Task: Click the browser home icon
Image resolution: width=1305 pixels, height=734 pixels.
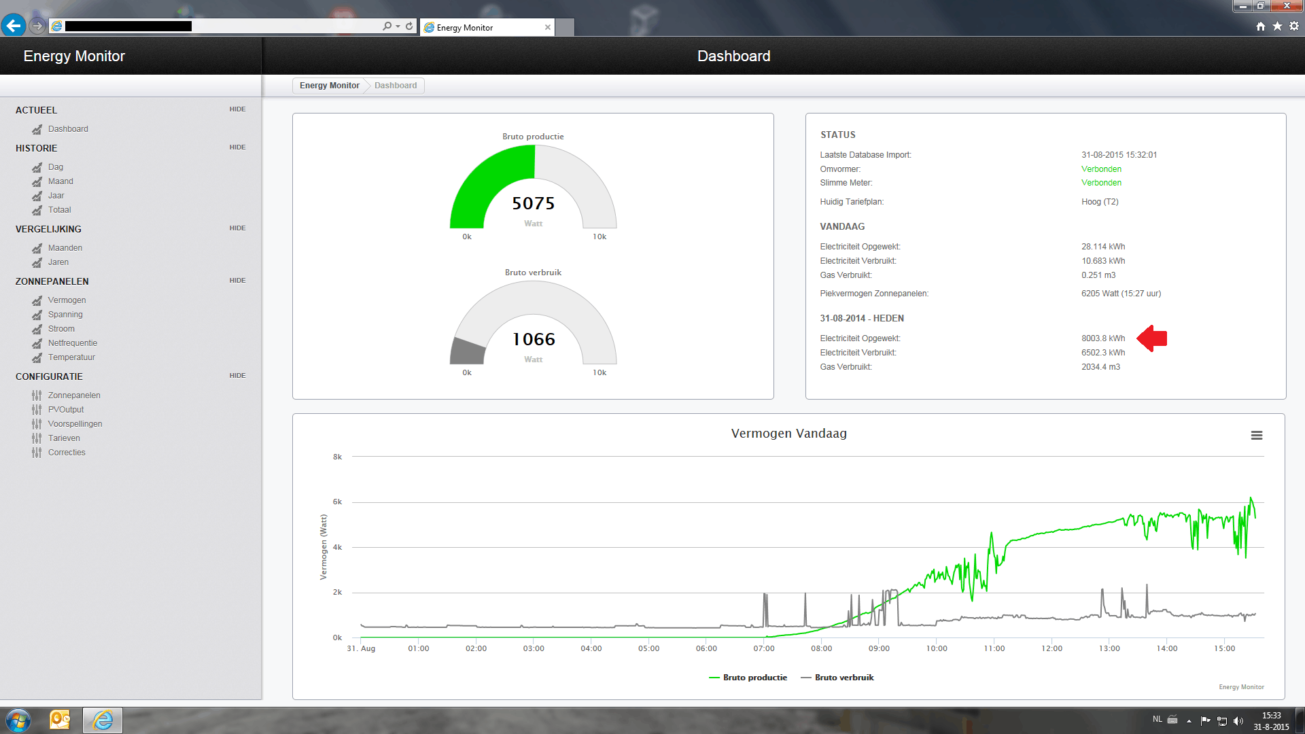Action: tap(1261, 26)
